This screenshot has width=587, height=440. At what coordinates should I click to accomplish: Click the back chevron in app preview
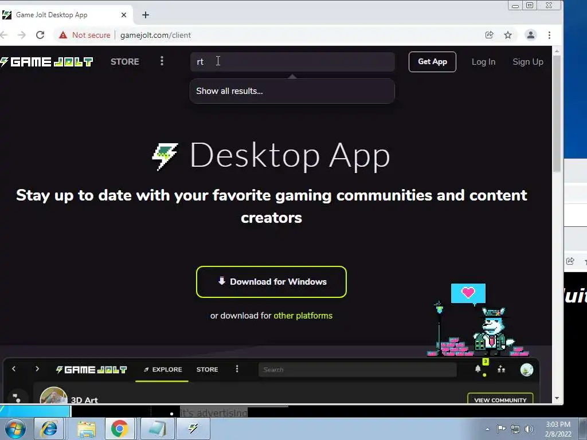point(14,369)
